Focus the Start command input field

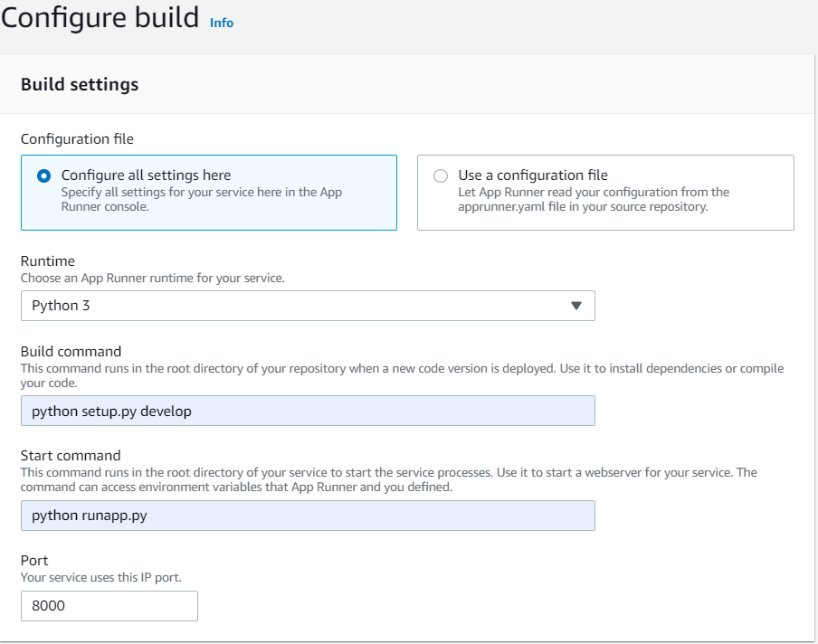click(308, 516)
